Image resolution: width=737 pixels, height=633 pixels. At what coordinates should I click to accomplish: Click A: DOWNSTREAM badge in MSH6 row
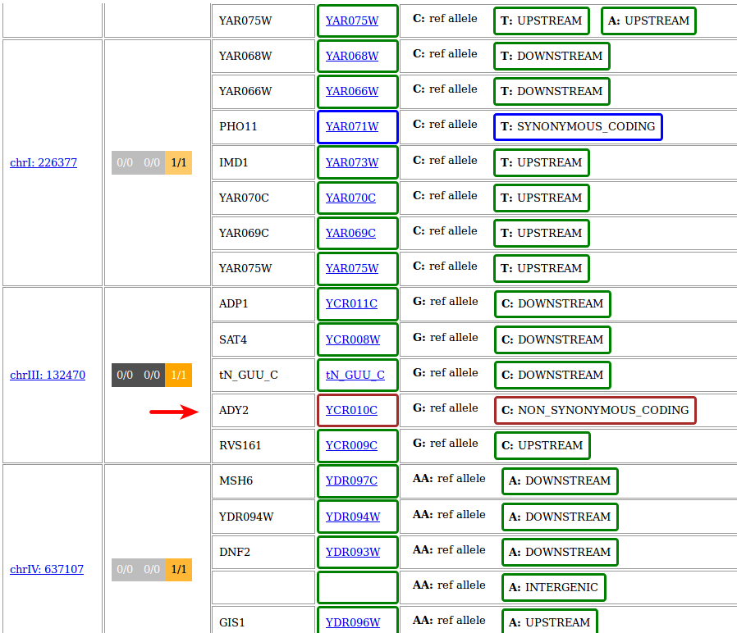click(x=560, y=480)
